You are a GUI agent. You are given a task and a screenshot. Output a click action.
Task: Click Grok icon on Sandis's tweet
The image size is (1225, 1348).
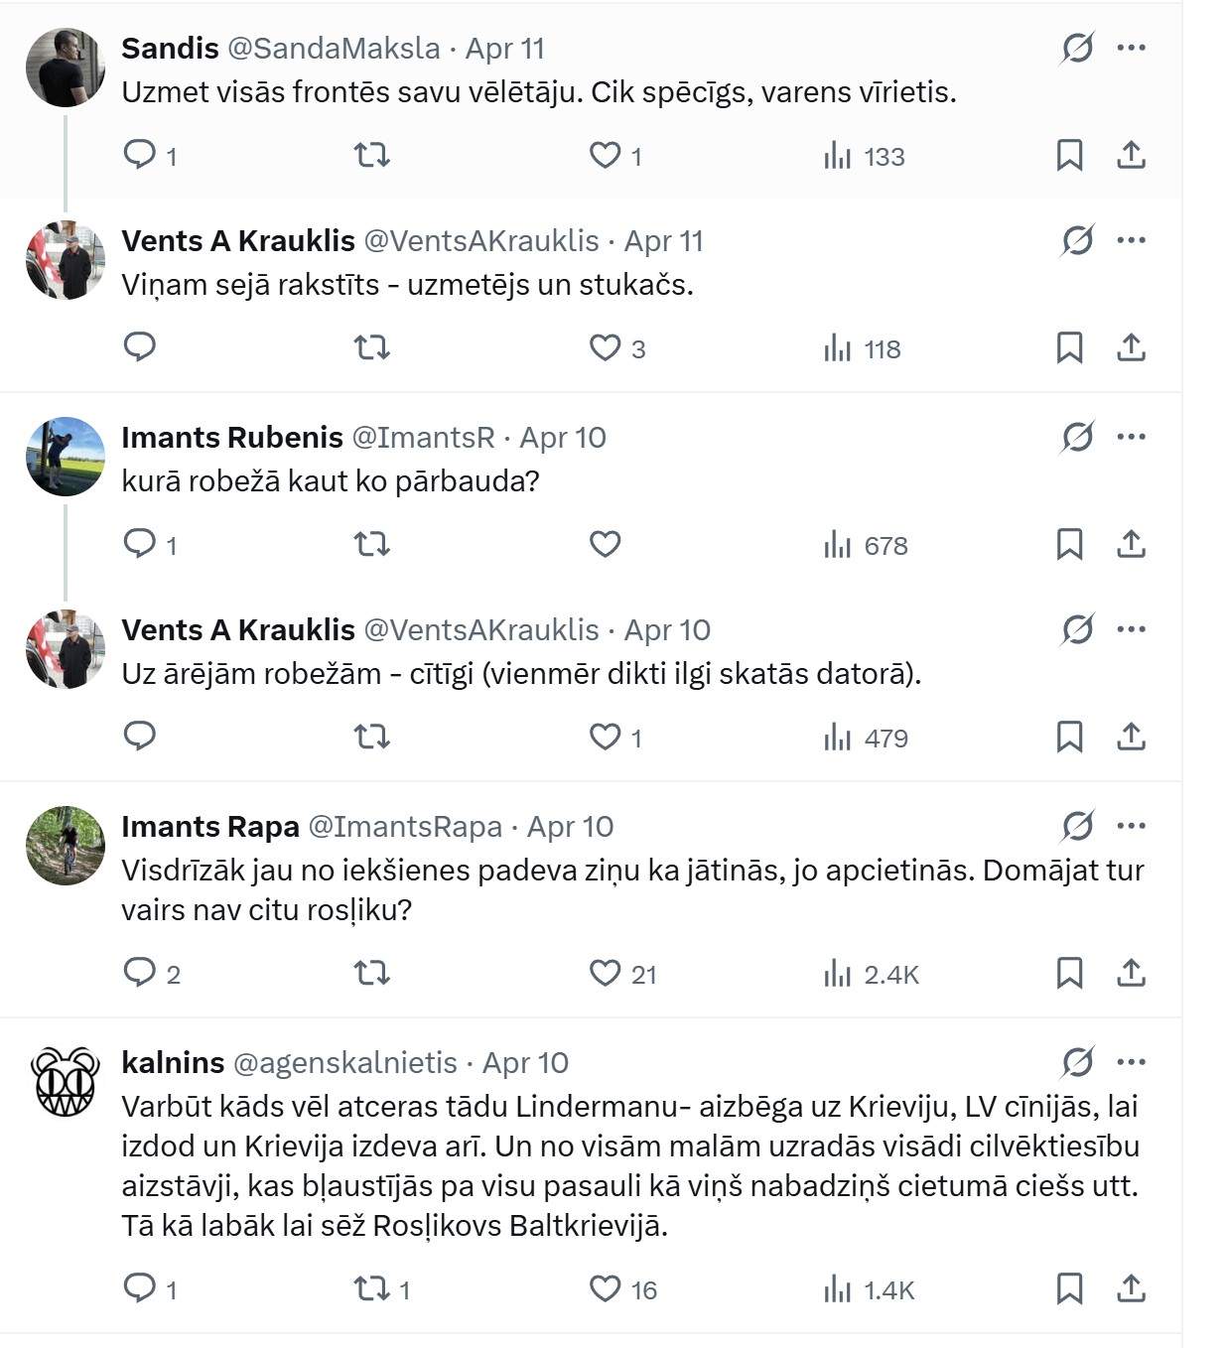click(x=1077, y=48)
